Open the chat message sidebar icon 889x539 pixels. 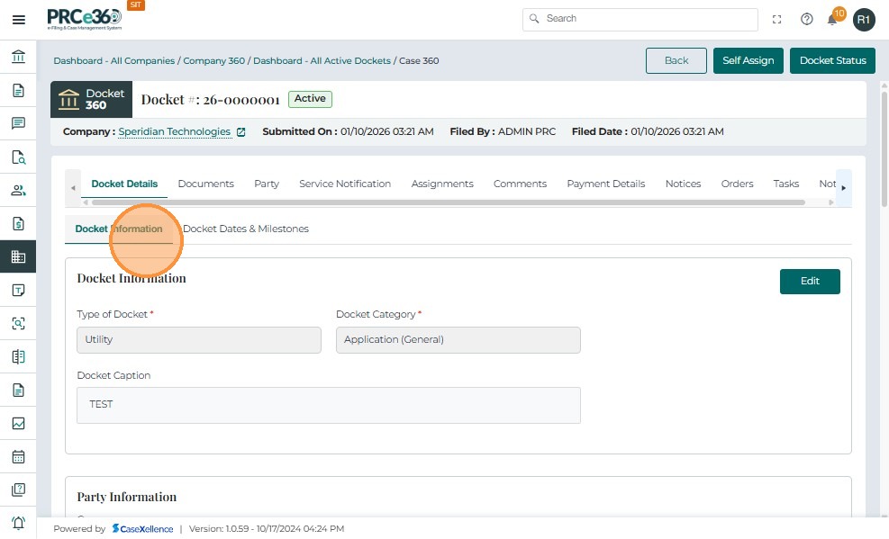(x=18, y=123)
